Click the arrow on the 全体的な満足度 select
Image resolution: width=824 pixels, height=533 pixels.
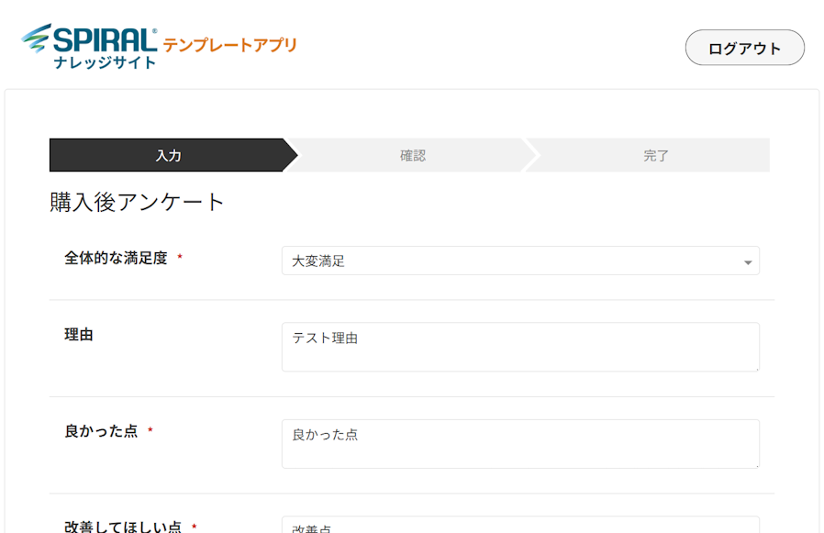pyautogui.click(x=747, y=262)
